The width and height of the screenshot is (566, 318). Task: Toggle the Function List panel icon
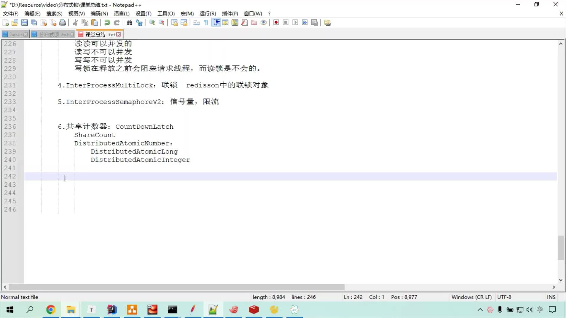[244, 23]
